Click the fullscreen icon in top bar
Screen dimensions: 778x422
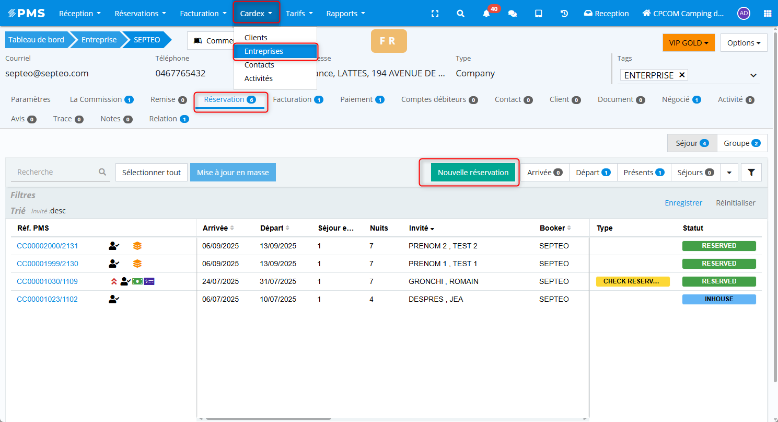click(435, 14)
